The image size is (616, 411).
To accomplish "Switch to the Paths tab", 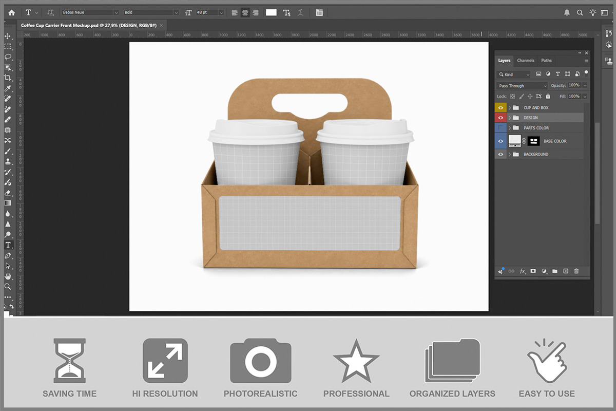I will pos(547,61).
